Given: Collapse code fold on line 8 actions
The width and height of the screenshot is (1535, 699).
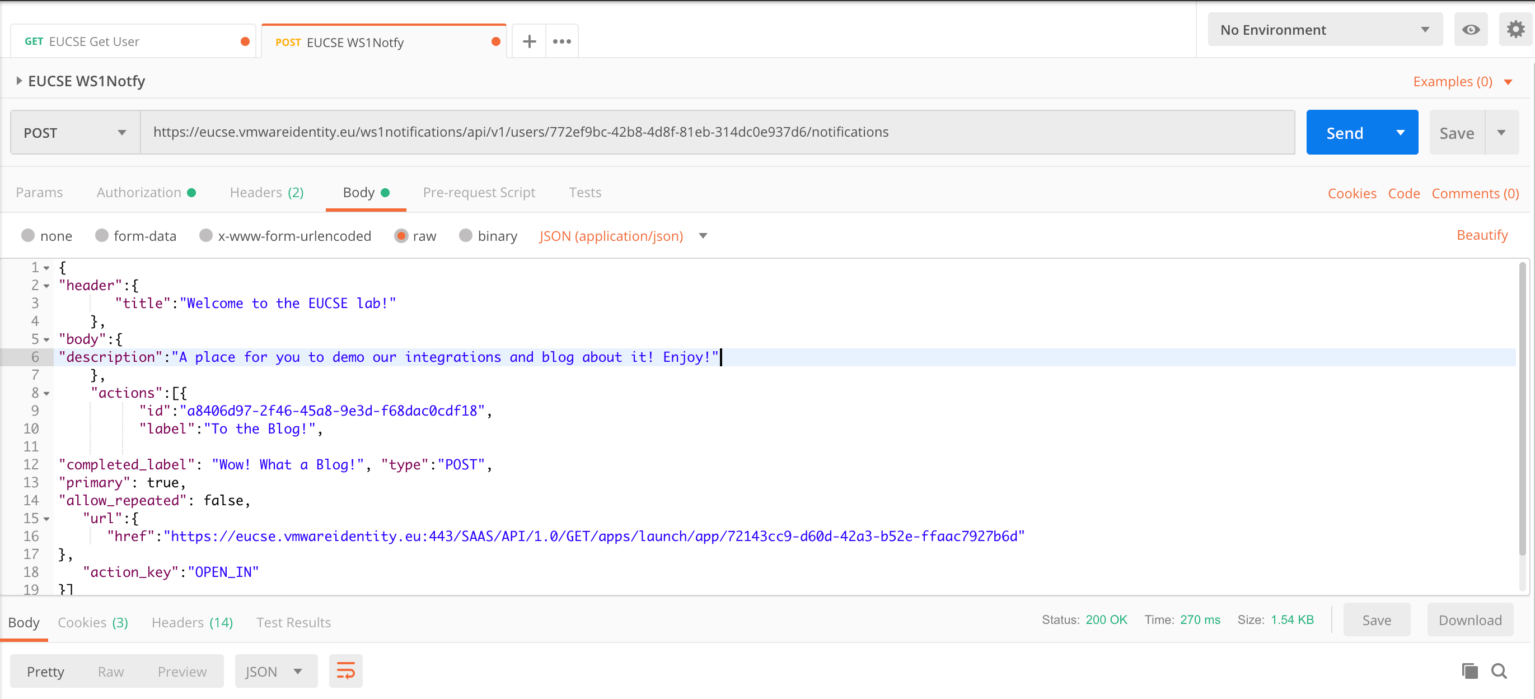Looking at the screenshot, I should tap(46, 393).
